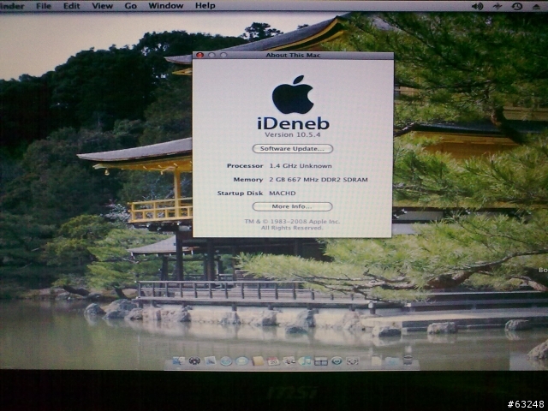This screenshot has width=548, height=411.
Task: Close the About This Mac window
Action: [200, 55]
